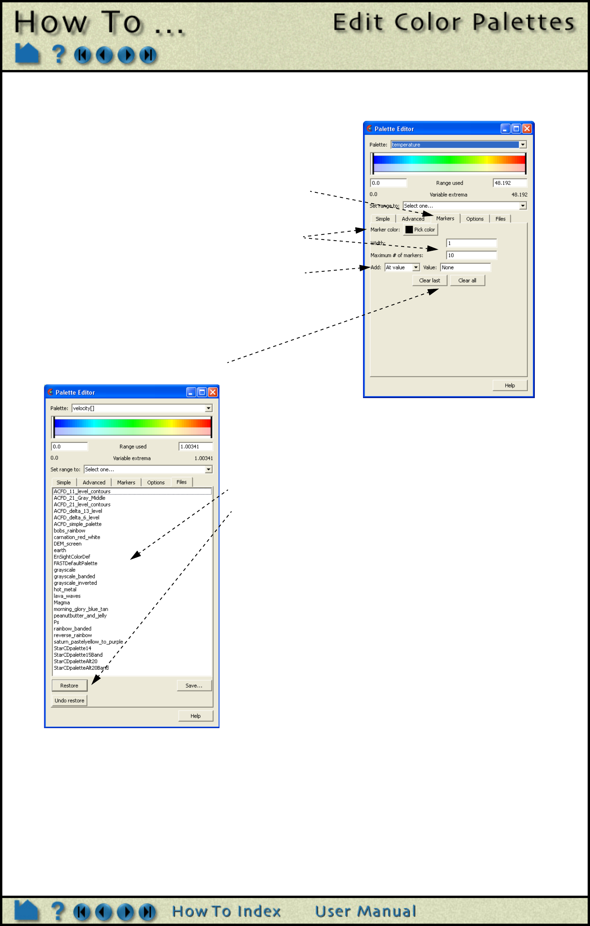The width and height of the screenshot is (590, 926).
Task: Select grayscale_inverted palette file
Action: [132, 583]
